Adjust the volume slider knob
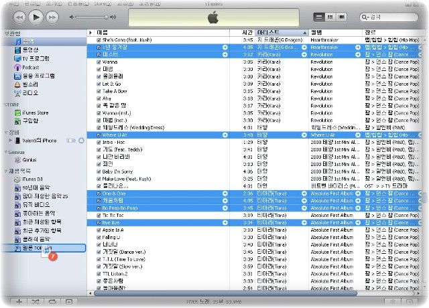Viewport: 429px width, 308px height. click(106, 17)
